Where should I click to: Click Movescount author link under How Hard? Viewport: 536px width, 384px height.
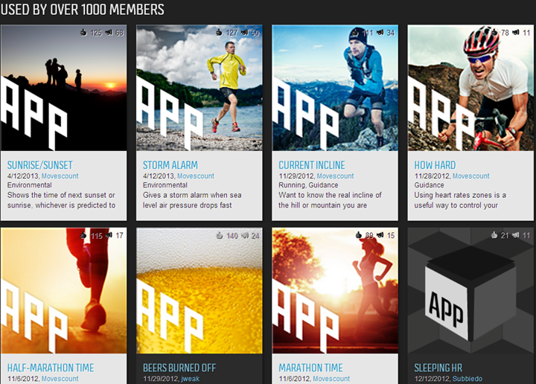click(471, 176)
